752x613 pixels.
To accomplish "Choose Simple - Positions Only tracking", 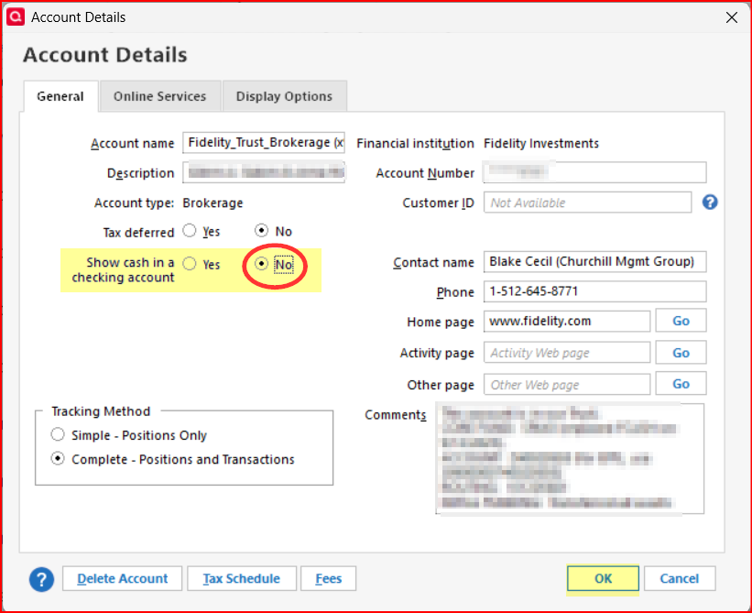I will pos(58,434).
